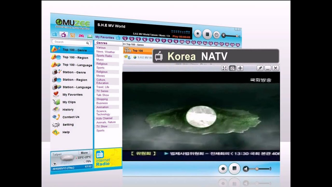The height and width of the screenshot is (187, 332).
Task: Play favorite heart number 12
Action: tap(193, 42)
